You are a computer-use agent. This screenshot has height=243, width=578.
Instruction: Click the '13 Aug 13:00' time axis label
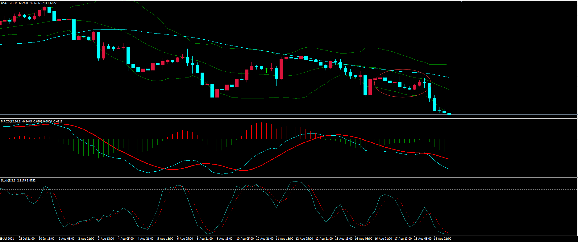tap(343, 239)
